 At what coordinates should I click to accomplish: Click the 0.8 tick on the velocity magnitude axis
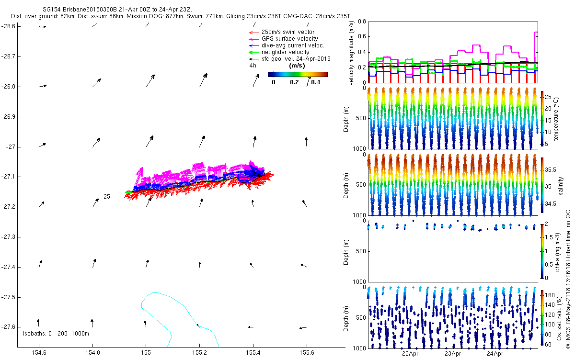pos(362,22)
